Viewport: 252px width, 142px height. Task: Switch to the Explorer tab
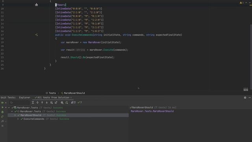[24, 97]
